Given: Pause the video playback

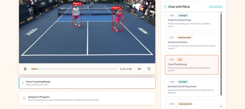Looking at the screenshot, I should [25, 69].
